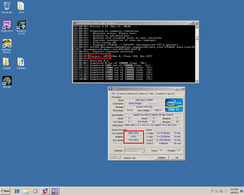
Task: Switch to the Caches tab
Action: click(x=122, y=94)
